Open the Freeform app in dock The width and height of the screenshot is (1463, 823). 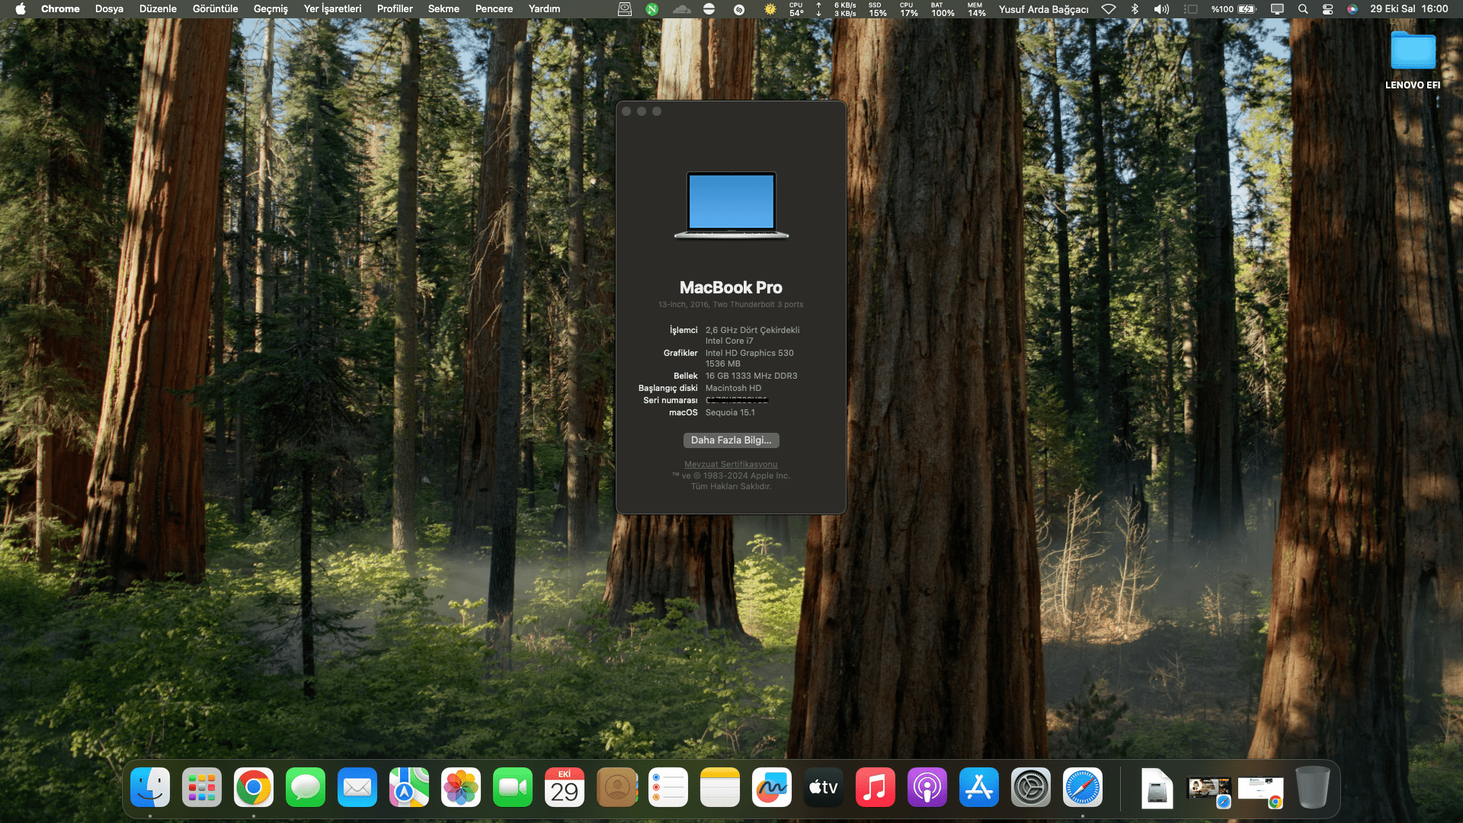(x=772, y=787)
